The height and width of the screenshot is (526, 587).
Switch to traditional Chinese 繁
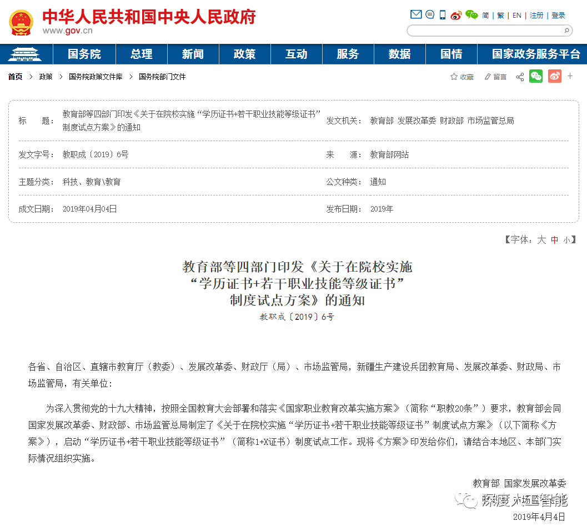[500, 16]
